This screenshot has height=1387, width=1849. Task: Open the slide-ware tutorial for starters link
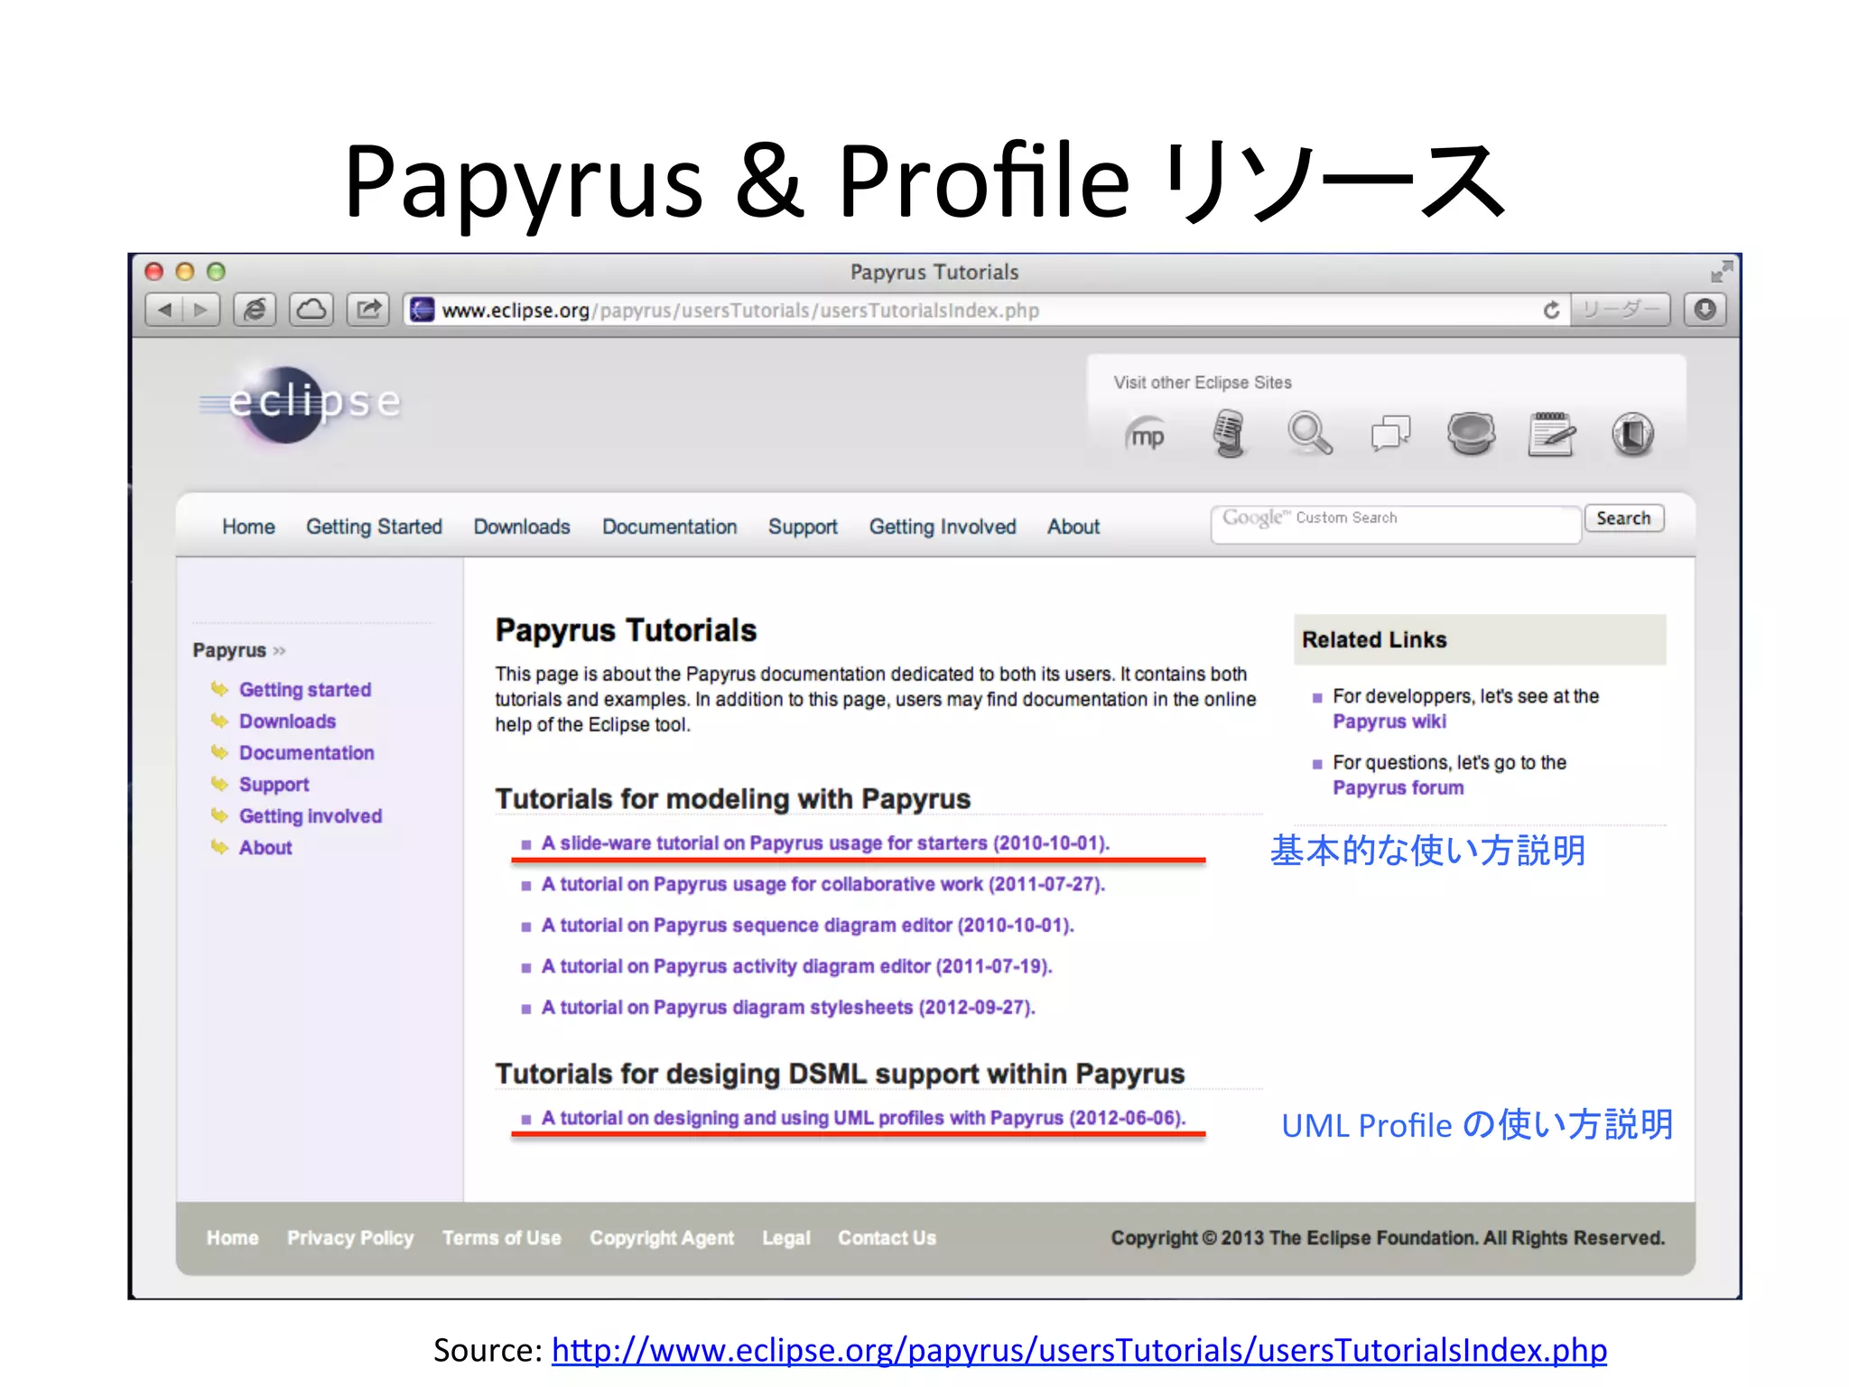[825, 843]
